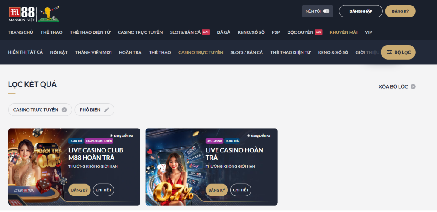Open the P2P menu
Image resolution: width=437 pixels, height=212 pixels.
click(x=276, y=32)
